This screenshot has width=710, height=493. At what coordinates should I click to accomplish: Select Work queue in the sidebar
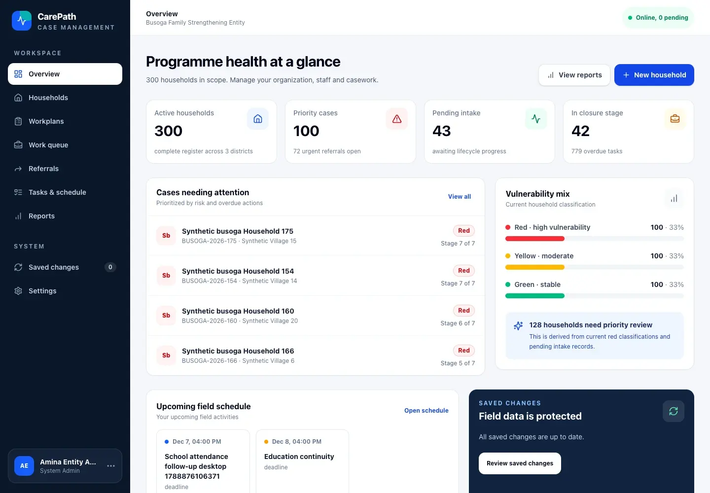[65, 145]
